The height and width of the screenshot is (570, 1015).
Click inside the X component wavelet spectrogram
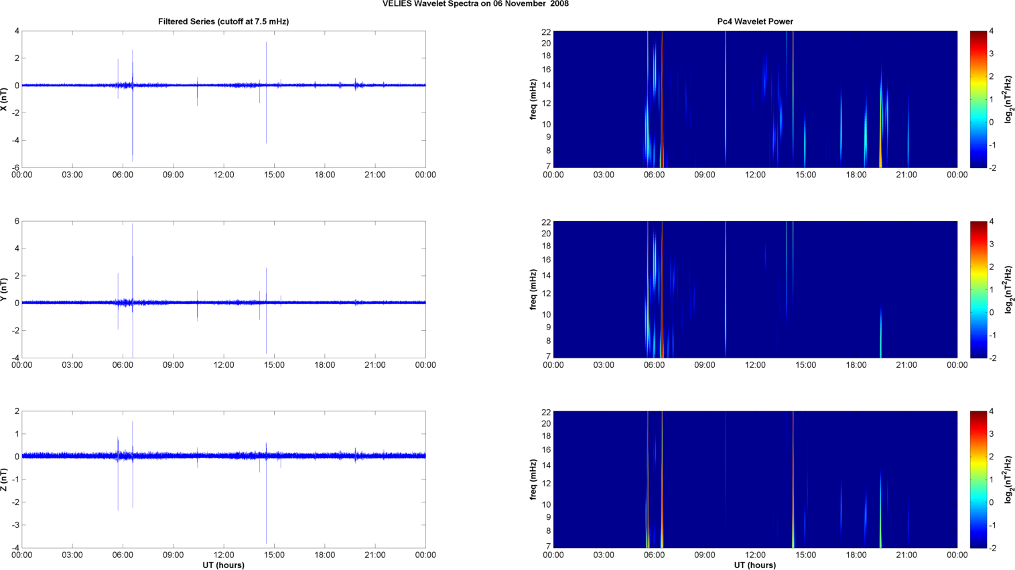[x=755, y=99]
